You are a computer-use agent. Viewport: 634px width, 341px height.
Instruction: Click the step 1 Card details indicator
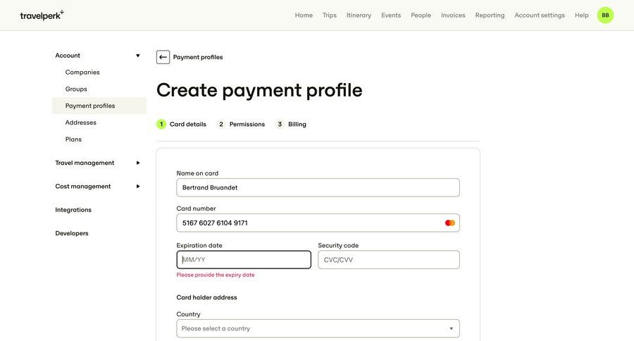pos(182,124)
